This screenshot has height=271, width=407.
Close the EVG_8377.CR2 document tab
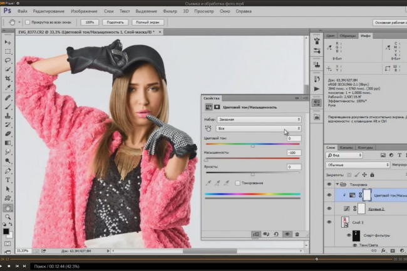[160, 32]
